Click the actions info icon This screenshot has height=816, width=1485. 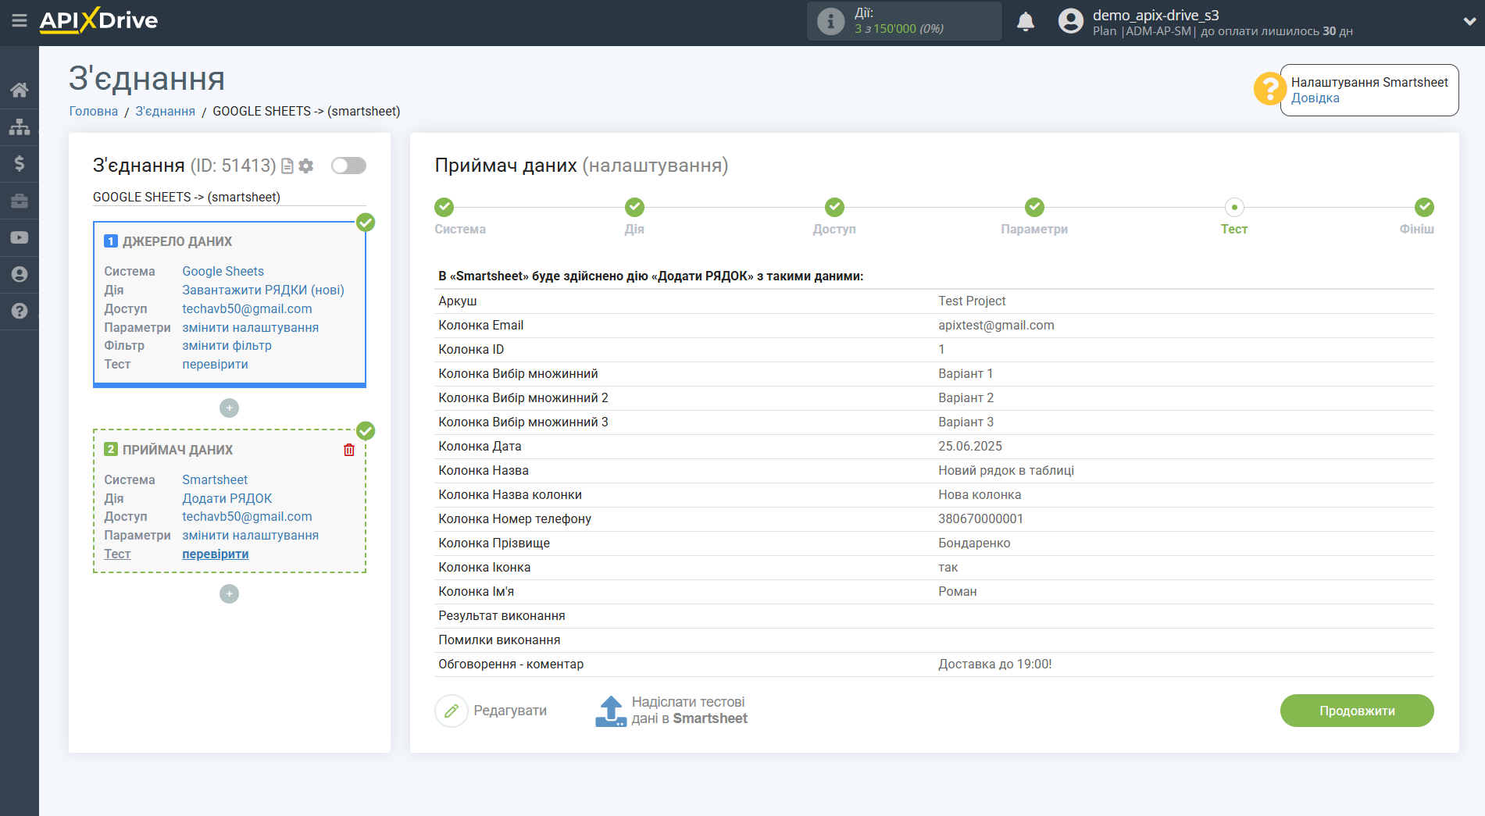(830, 21)
